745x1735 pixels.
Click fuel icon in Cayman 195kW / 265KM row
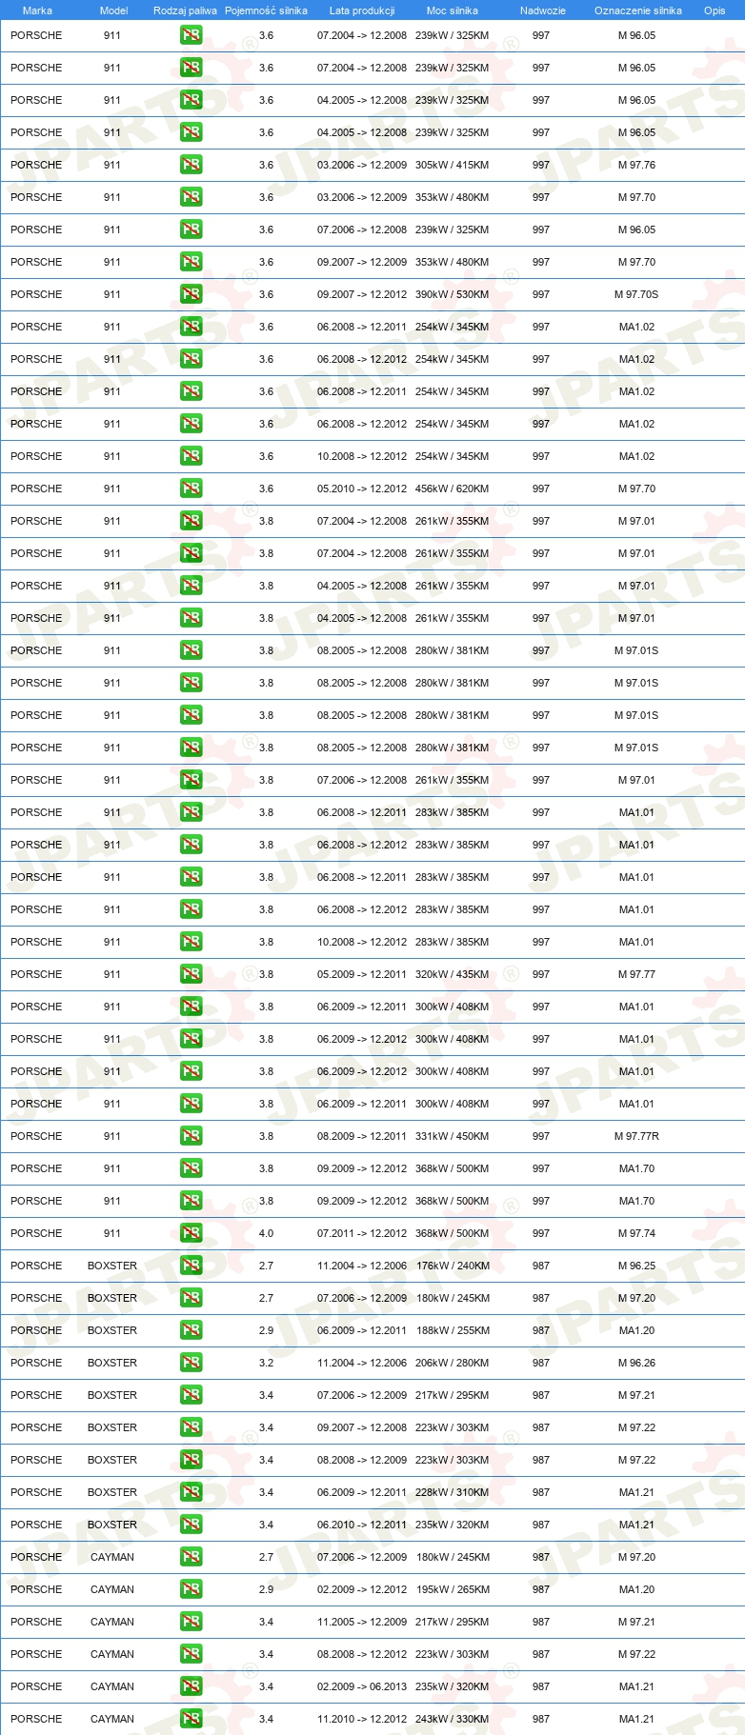(x=191, y=1589)
